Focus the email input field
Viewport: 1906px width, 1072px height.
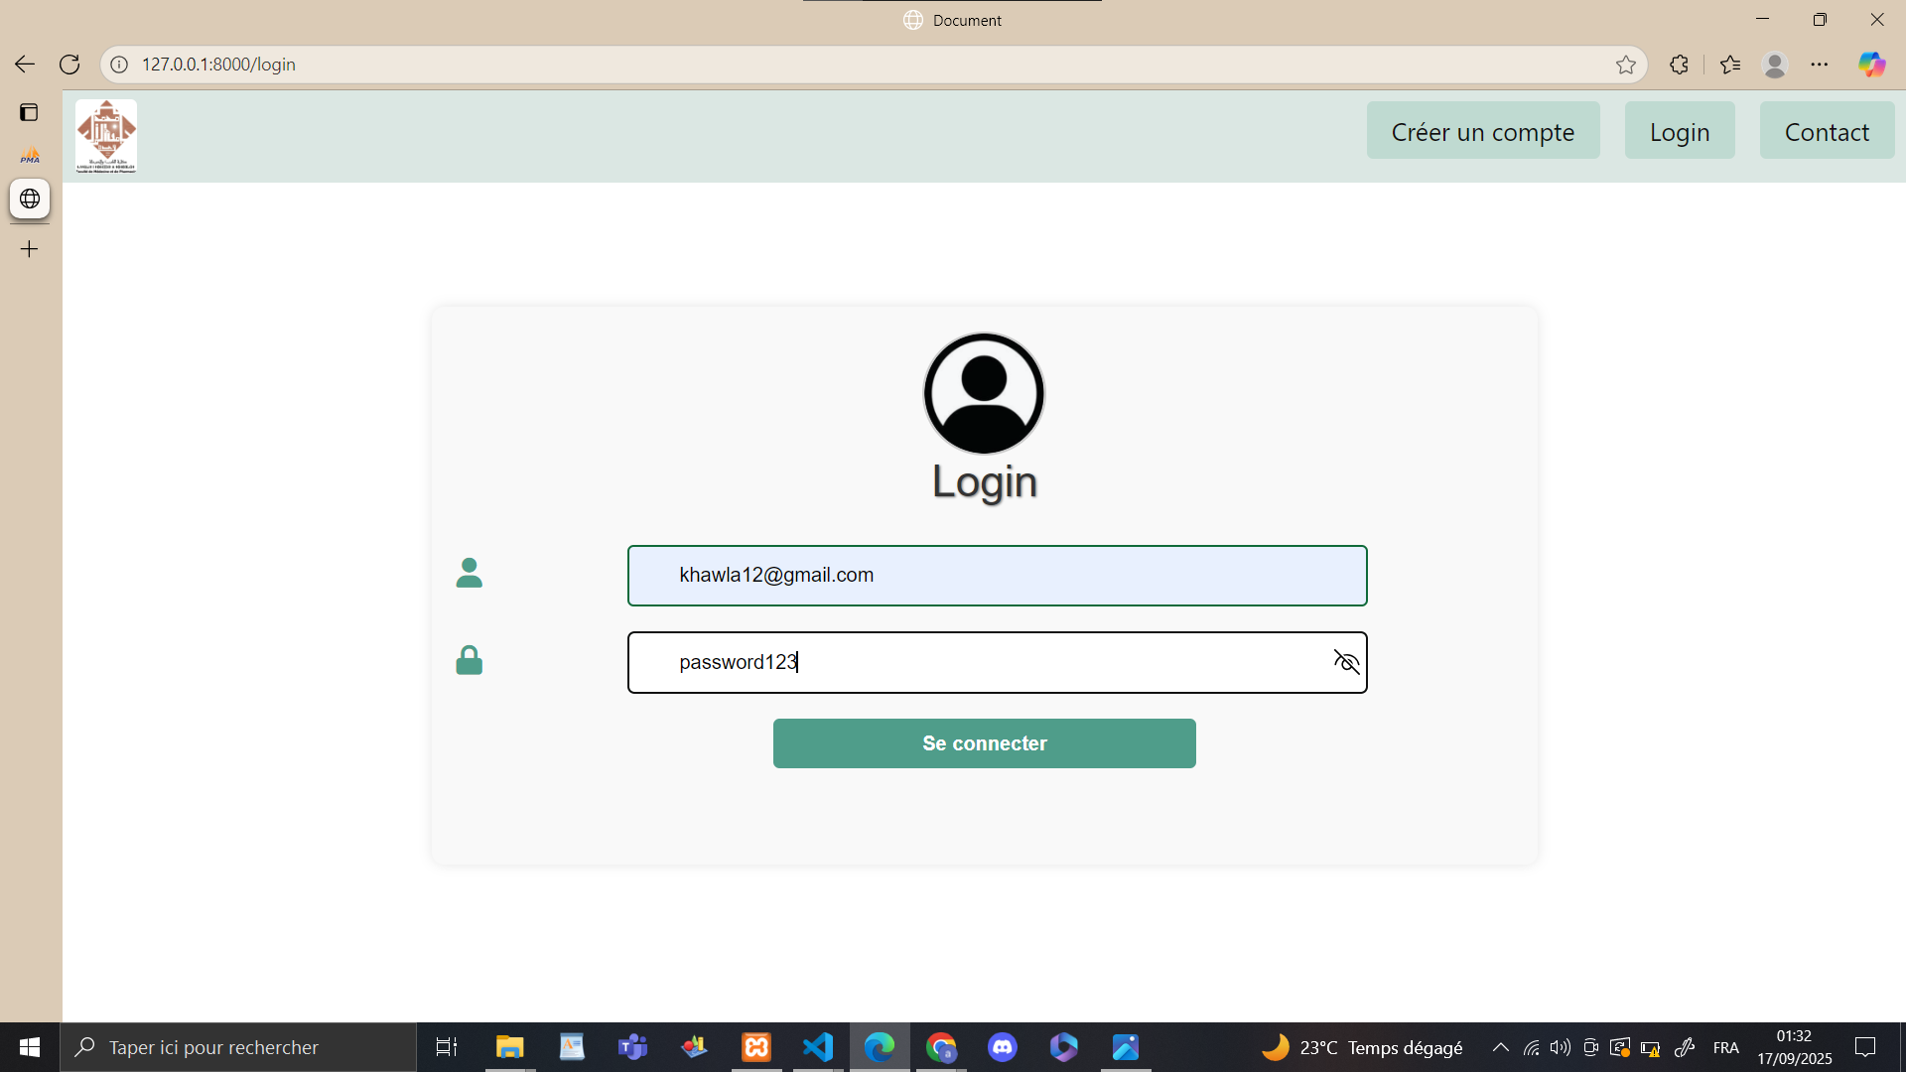click(x=997, y=576)
